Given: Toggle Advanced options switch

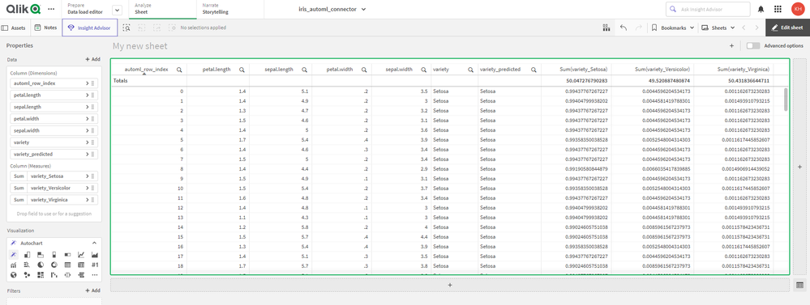Looking at the screenshot, I should (753, 46).
